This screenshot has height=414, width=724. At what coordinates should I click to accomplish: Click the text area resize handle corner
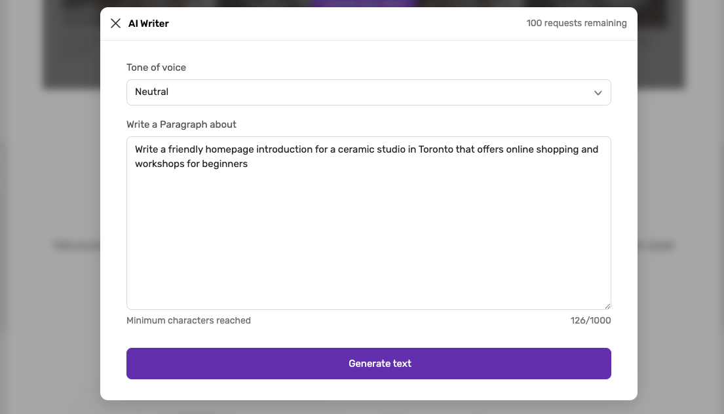click(607, 306)
